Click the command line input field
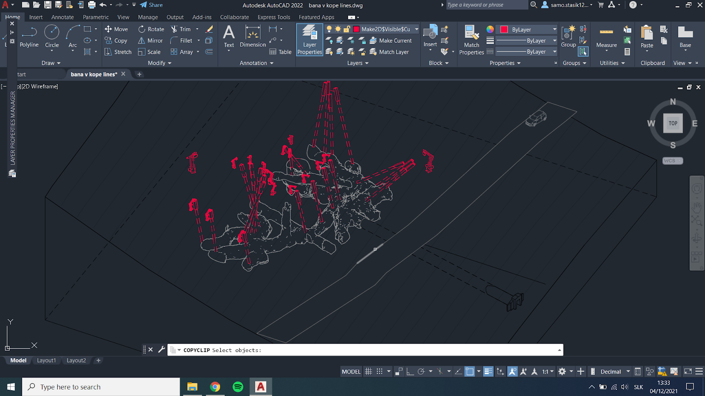The image size is (705, 396). point(365,350)
